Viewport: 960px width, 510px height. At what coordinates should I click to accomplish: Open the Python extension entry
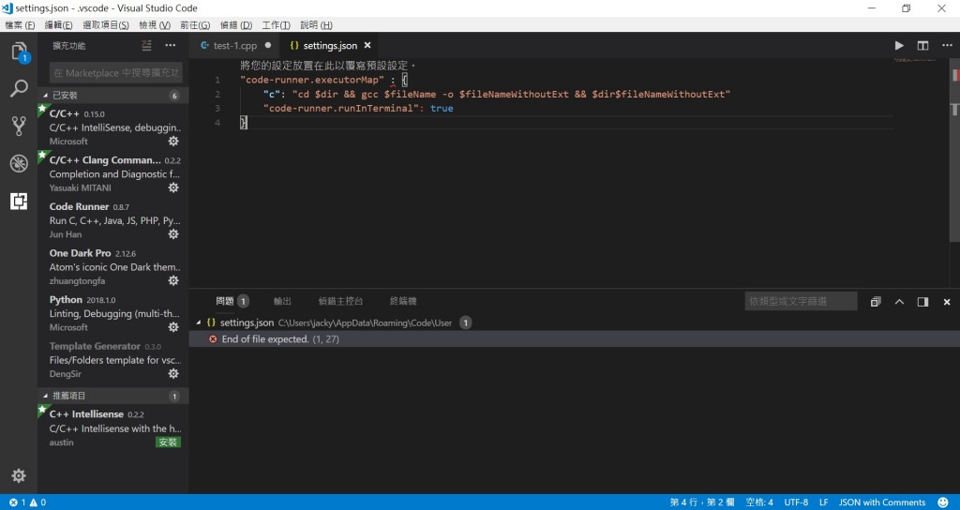click(x=113, y=313)
